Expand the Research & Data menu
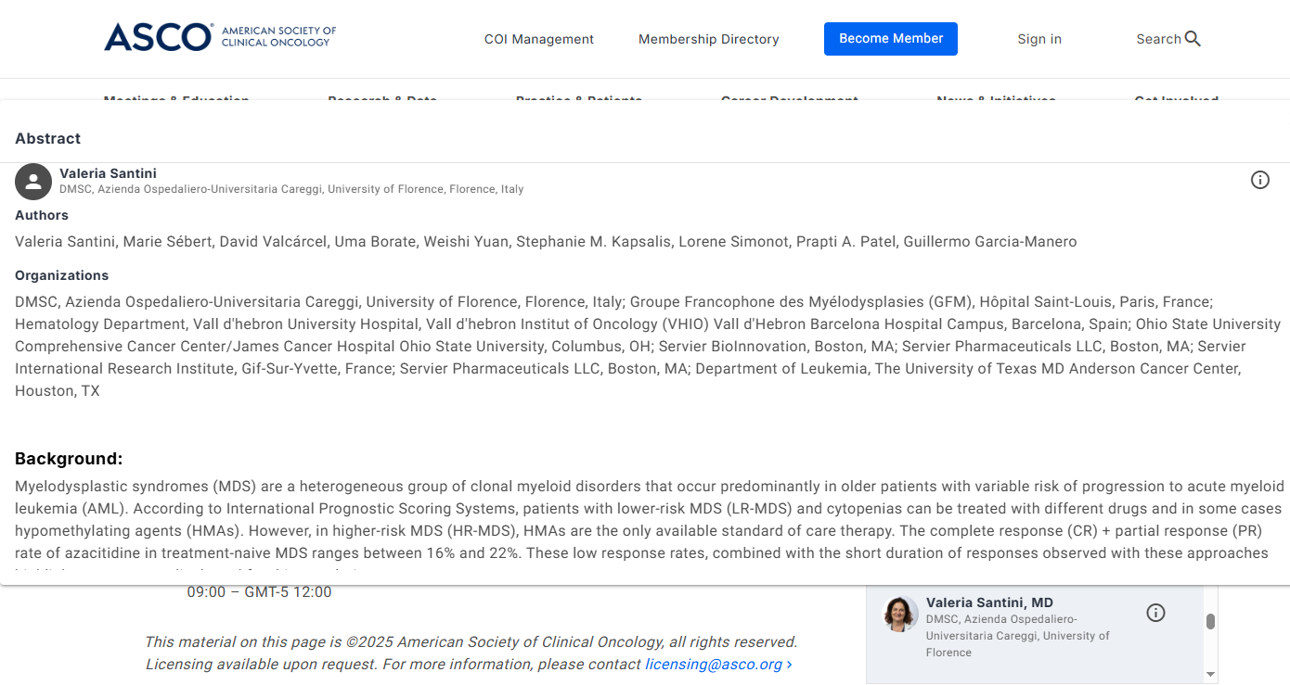The width and height of the screenshot is (1290, 685). click(x=381, y=98)
